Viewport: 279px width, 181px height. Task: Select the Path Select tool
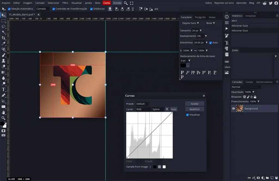click(x=3, y=101)
